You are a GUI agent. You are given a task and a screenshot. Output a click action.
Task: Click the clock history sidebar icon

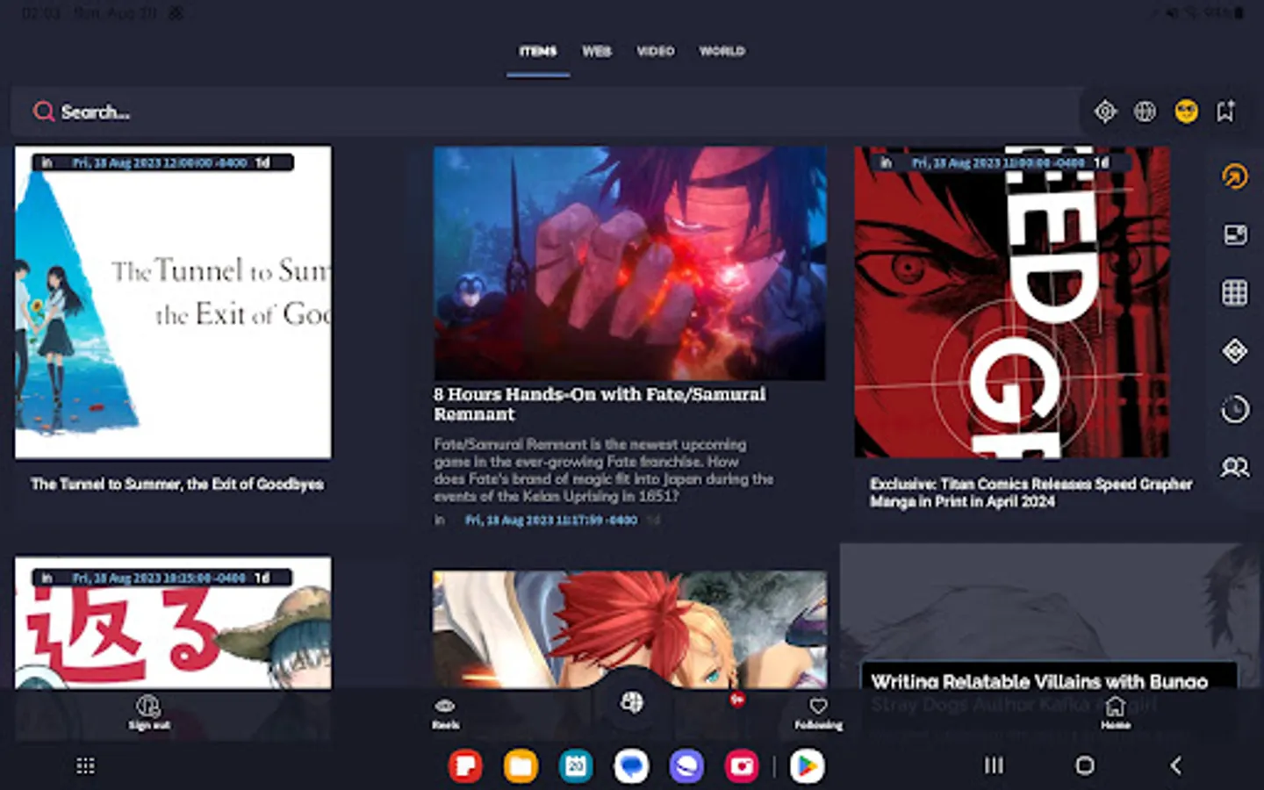click(1235, 409)
